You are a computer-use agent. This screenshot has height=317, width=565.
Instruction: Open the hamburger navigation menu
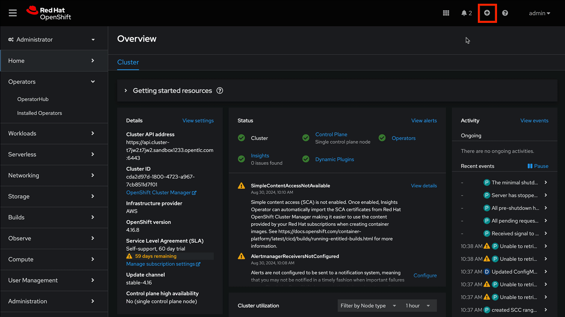(x=13, y=13)
